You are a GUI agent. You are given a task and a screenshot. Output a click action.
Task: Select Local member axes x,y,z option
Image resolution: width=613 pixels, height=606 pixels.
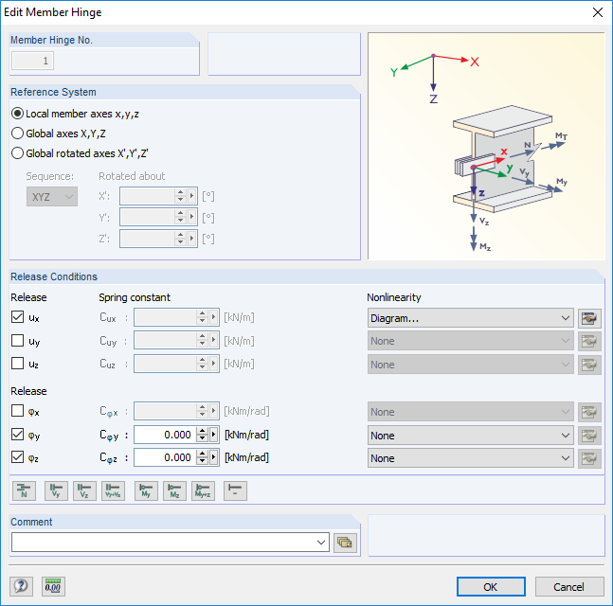[75, 114]
